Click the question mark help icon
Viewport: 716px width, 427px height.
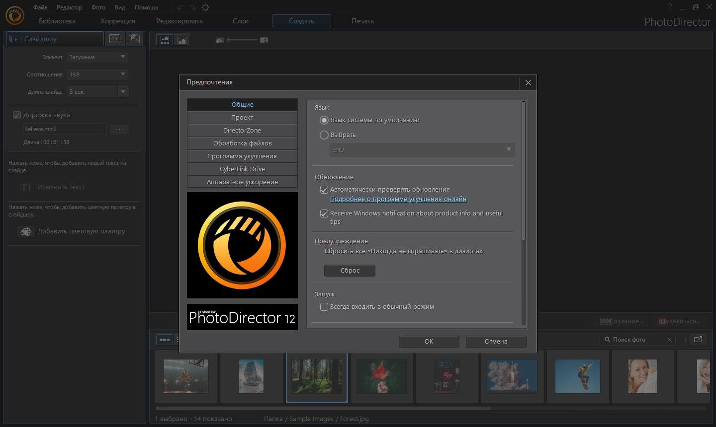click(x=670, y=6)
